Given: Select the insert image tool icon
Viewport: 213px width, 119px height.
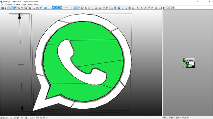Looking at the screenshot, I should tap(96, 8).
